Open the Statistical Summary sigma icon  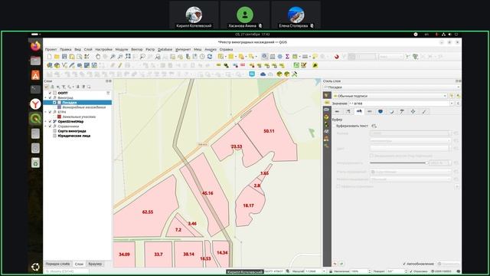(287, 57)
